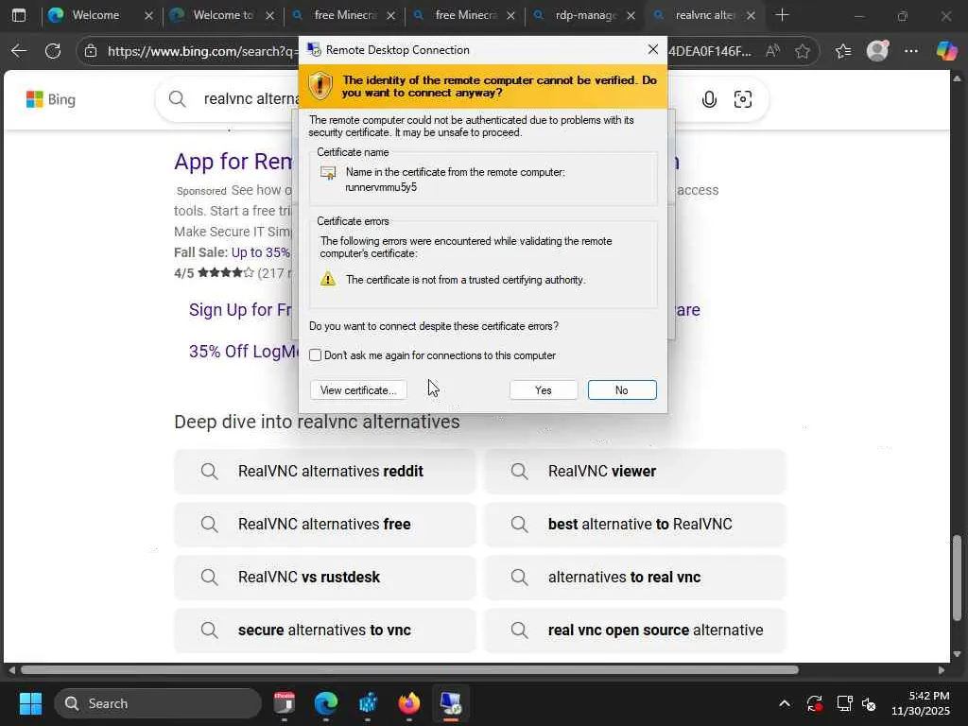Switch to rdp-manager tab
The height and width of the screenshot is (726, 968).
point(584,15)
